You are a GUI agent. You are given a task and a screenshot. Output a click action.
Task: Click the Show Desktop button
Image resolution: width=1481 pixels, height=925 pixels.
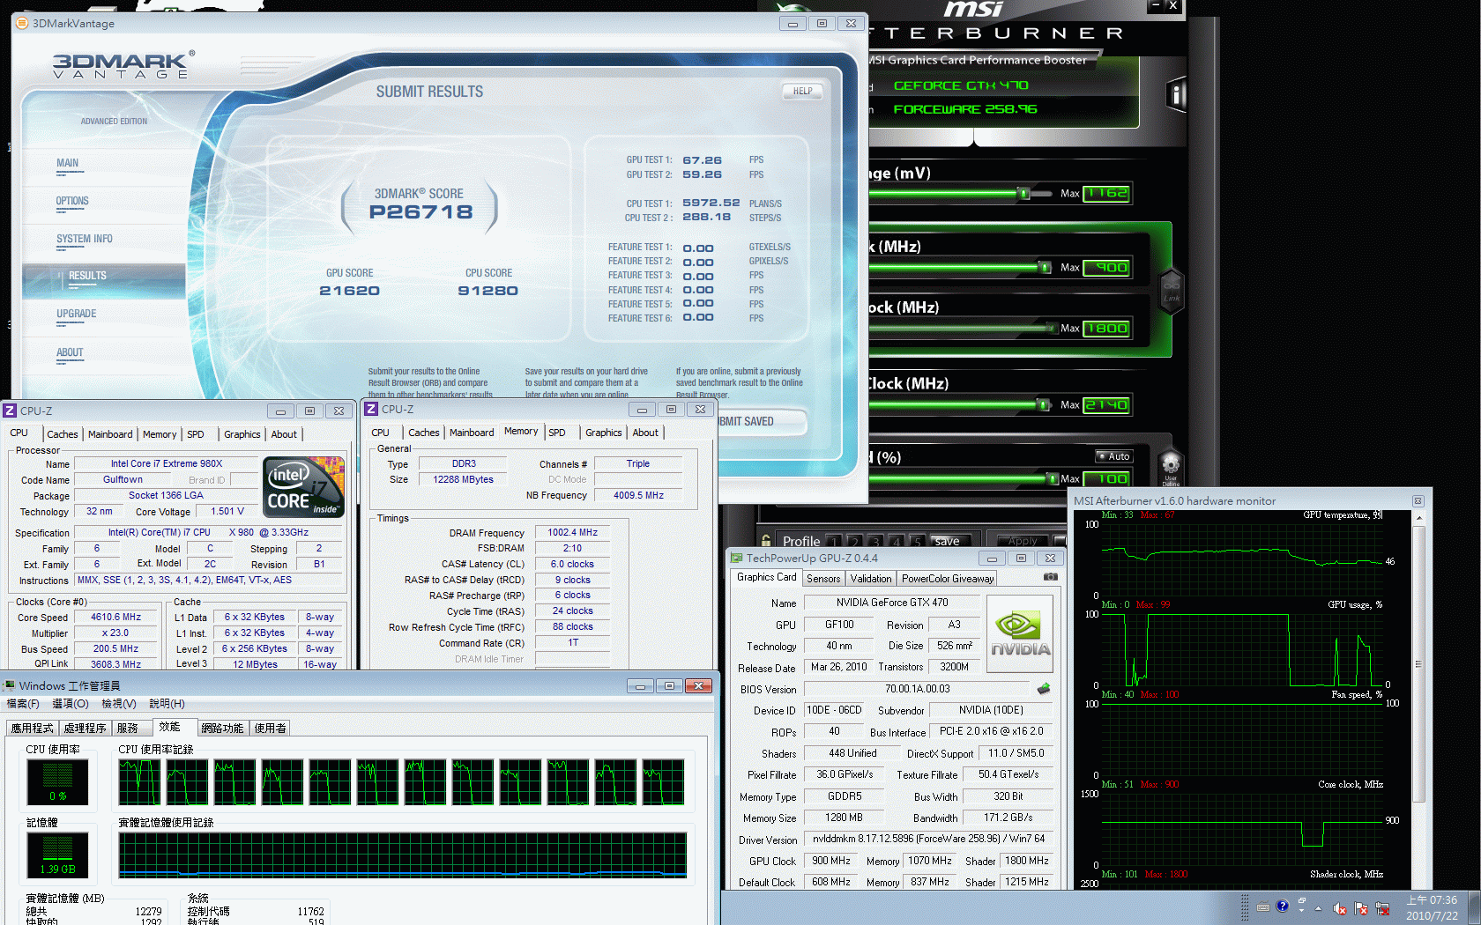click(1475, 908)
